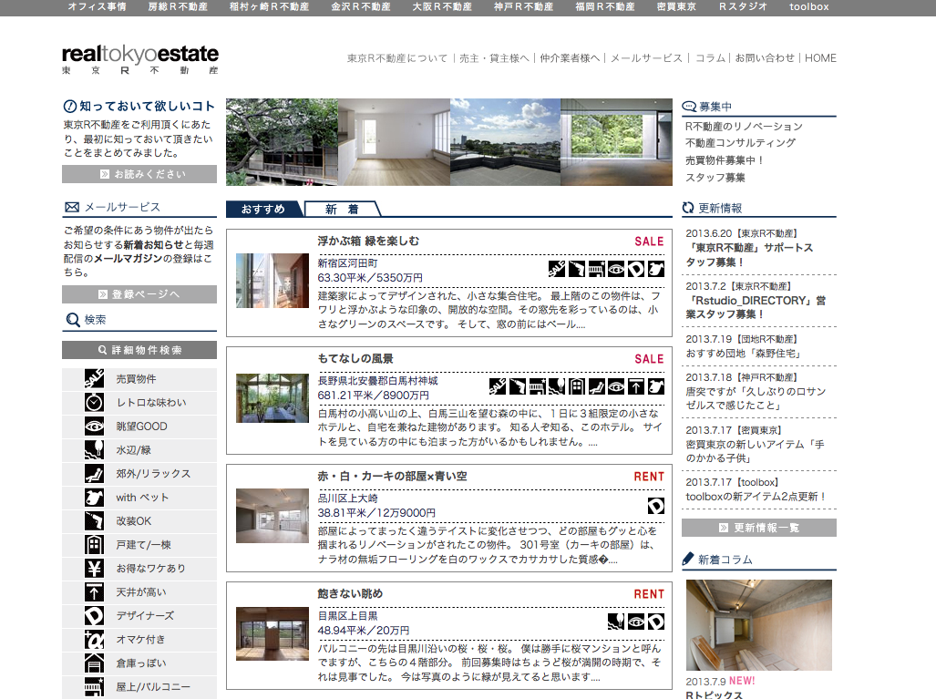Open the 詳細物件検索 search button
This screenshot has width=936, height=699.
point(139,350)
